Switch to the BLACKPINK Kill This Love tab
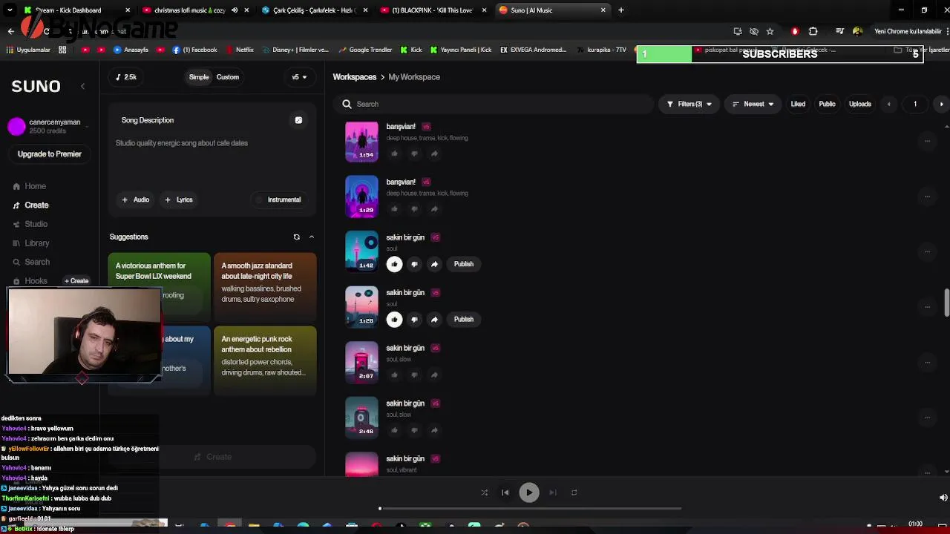950x534 pixels. [x=434, y=10]
